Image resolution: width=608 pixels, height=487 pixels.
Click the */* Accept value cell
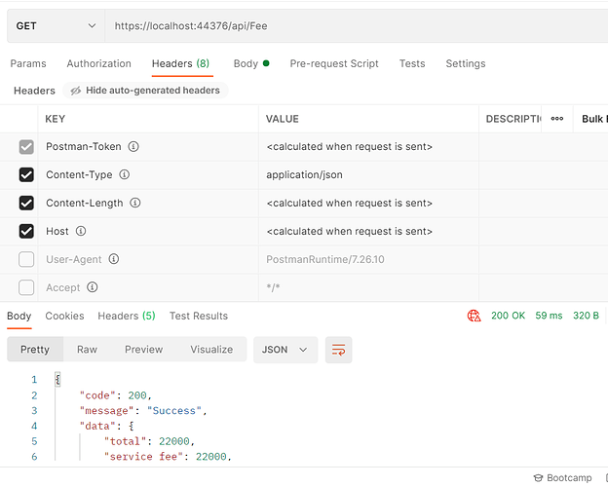(368, 287)
